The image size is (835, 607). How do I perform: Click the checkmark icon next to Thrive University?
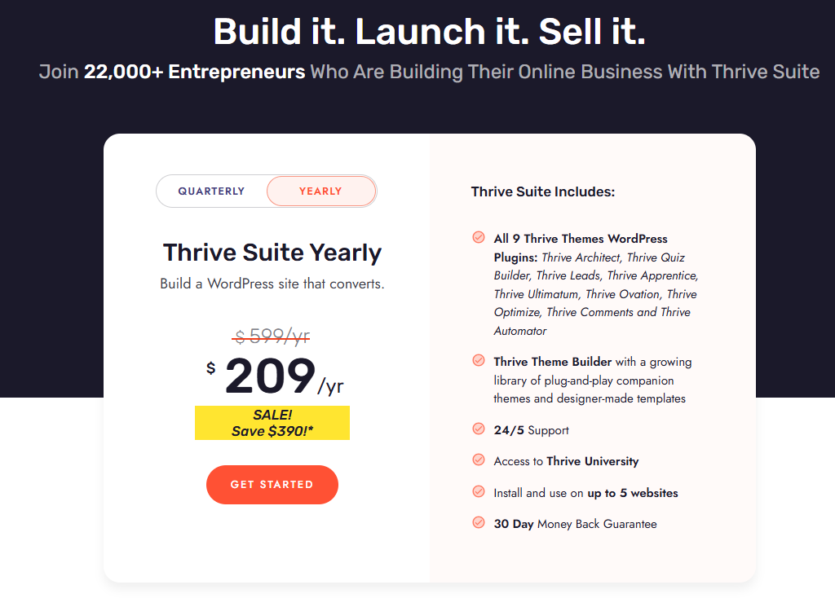479,460
